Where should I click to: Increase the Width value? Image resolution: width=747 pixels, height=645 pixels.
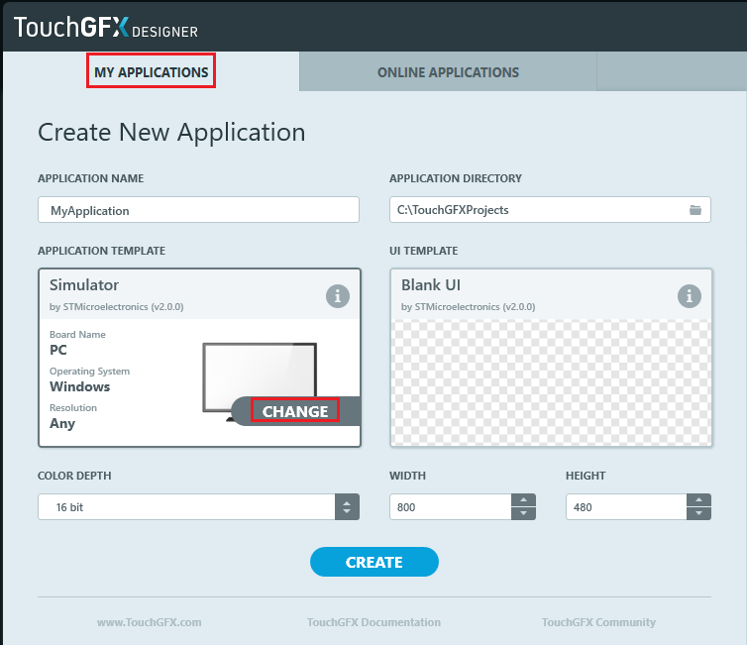point(523,499)
